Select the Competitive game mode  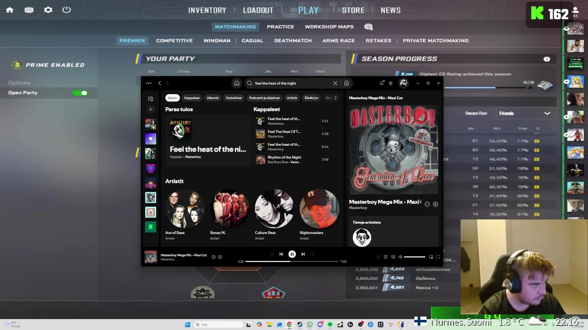[174, 40]
